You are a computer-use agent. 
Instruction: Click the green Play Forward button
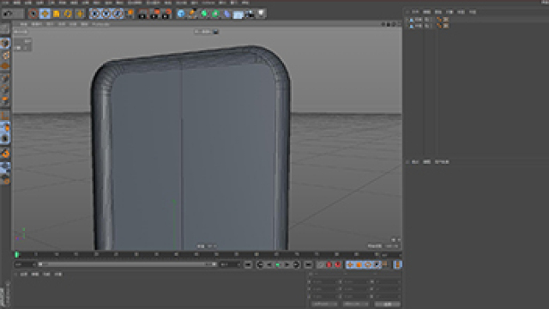coord(278,264)
